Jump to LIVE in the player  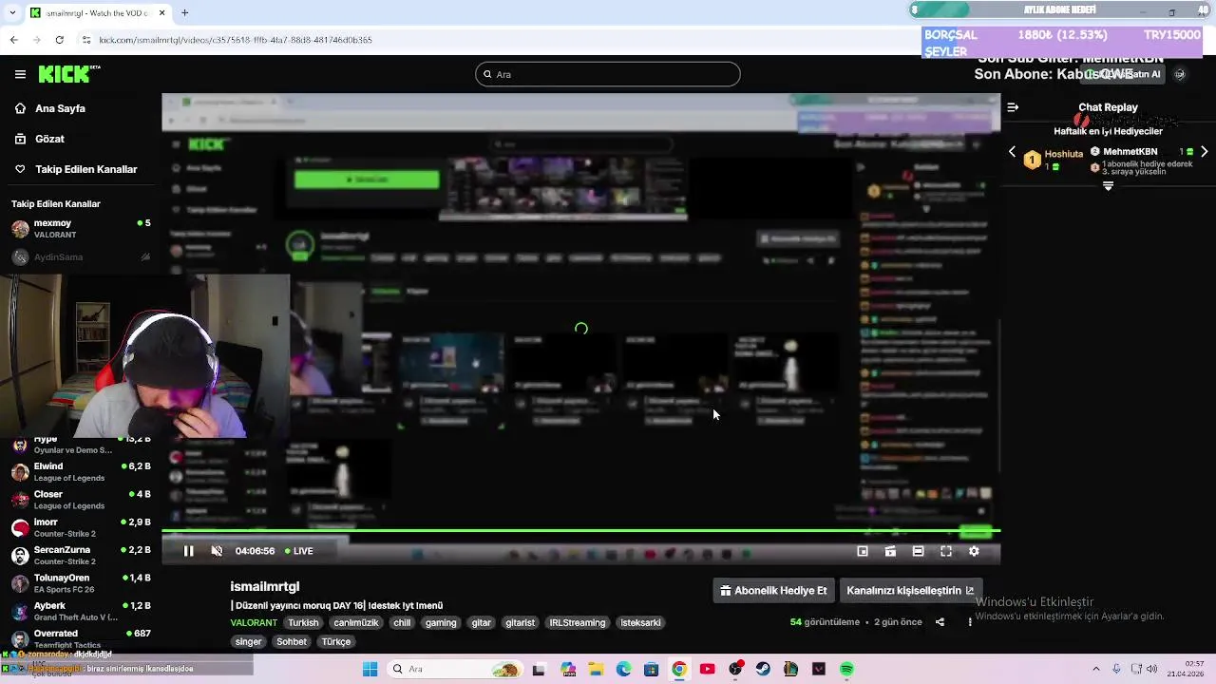pos(299,551)
